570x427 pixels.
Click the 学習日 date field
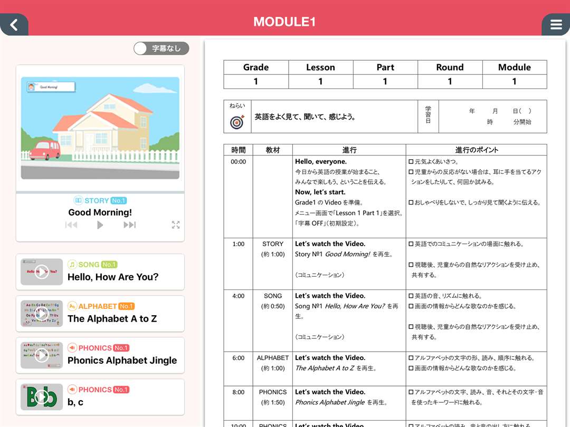(492, 117)
